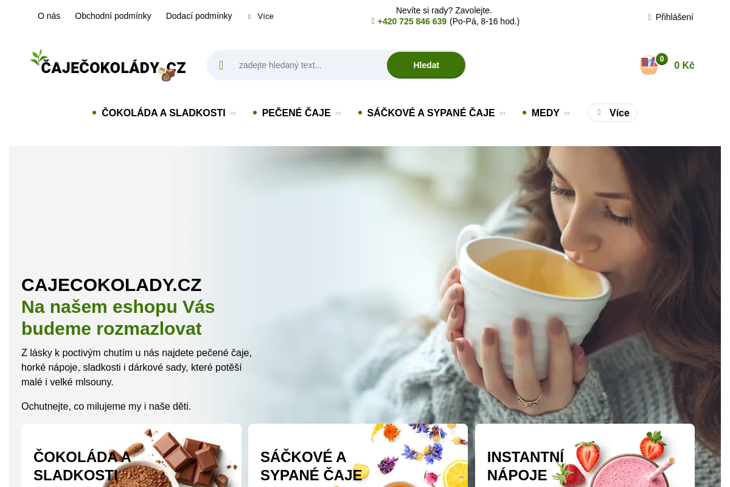This screenshot has width=730, height=487.
Task: Expand the Čokoláda a sladkosti submenu arrow
Action: click(233, 113)
